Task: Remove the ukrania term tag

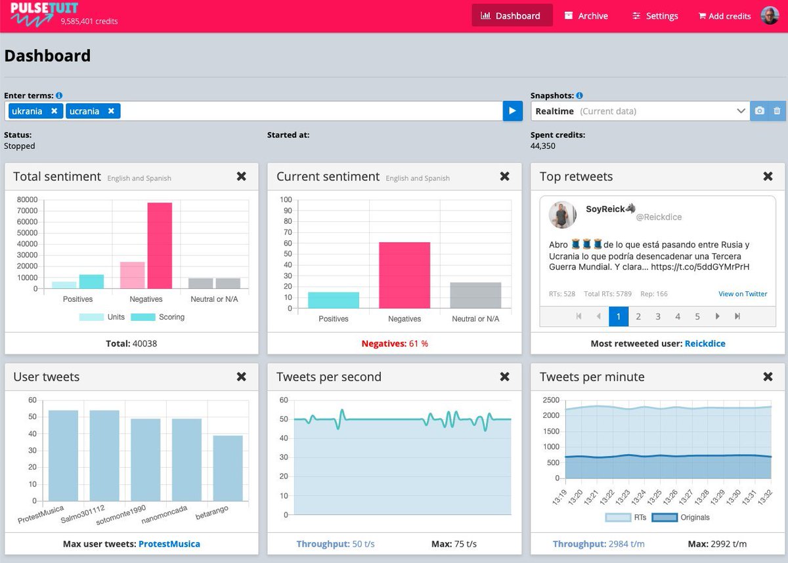Action: click(55, 111)
